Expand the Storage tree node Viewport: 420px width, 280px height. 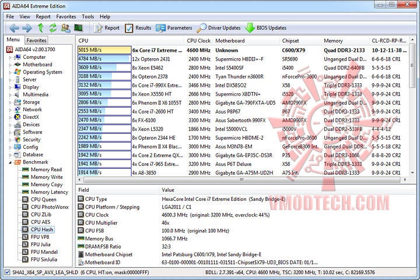pos(10,102)
